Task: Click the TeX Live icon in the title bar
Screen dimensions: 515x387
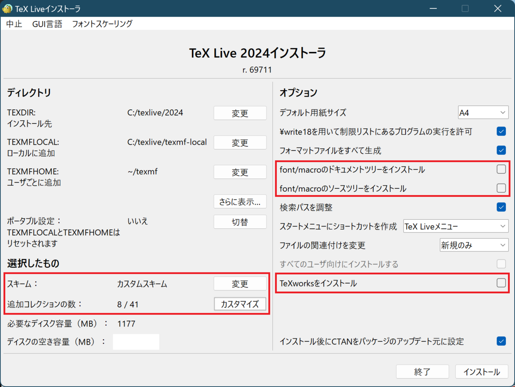Action: pos(7,8)
